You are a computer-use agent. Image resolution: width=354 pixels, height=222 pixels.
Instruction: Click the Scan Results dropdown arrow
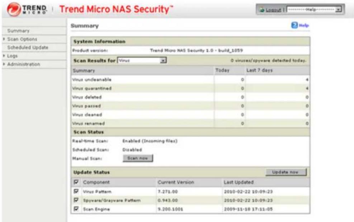163,60
